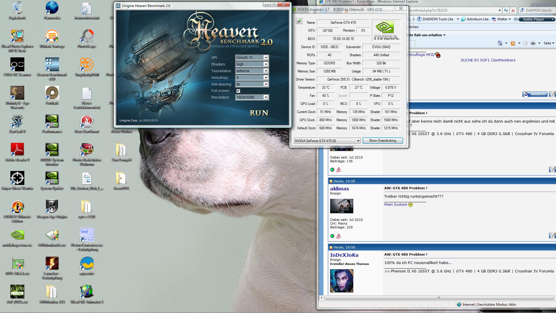Click the IE home page icon

click(x=500, y=43)
